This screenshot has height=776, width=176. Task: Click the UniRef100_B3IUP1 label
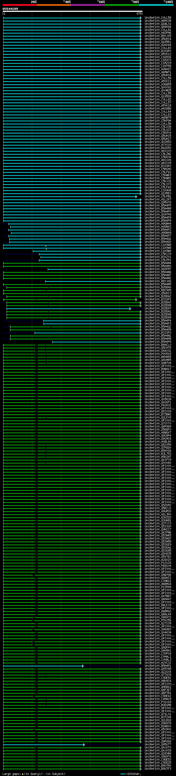click(x=158, y=299)
